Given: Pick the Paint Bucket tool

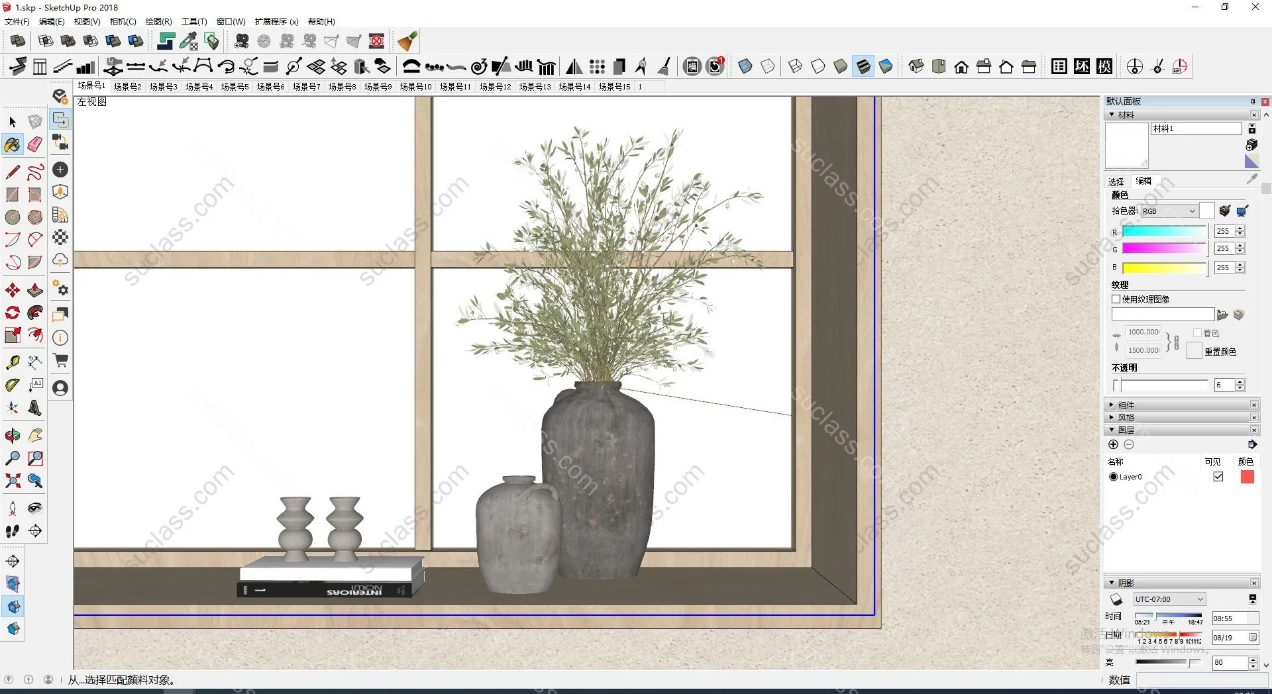Looking at the screenshot, I should tap(13, 144).
